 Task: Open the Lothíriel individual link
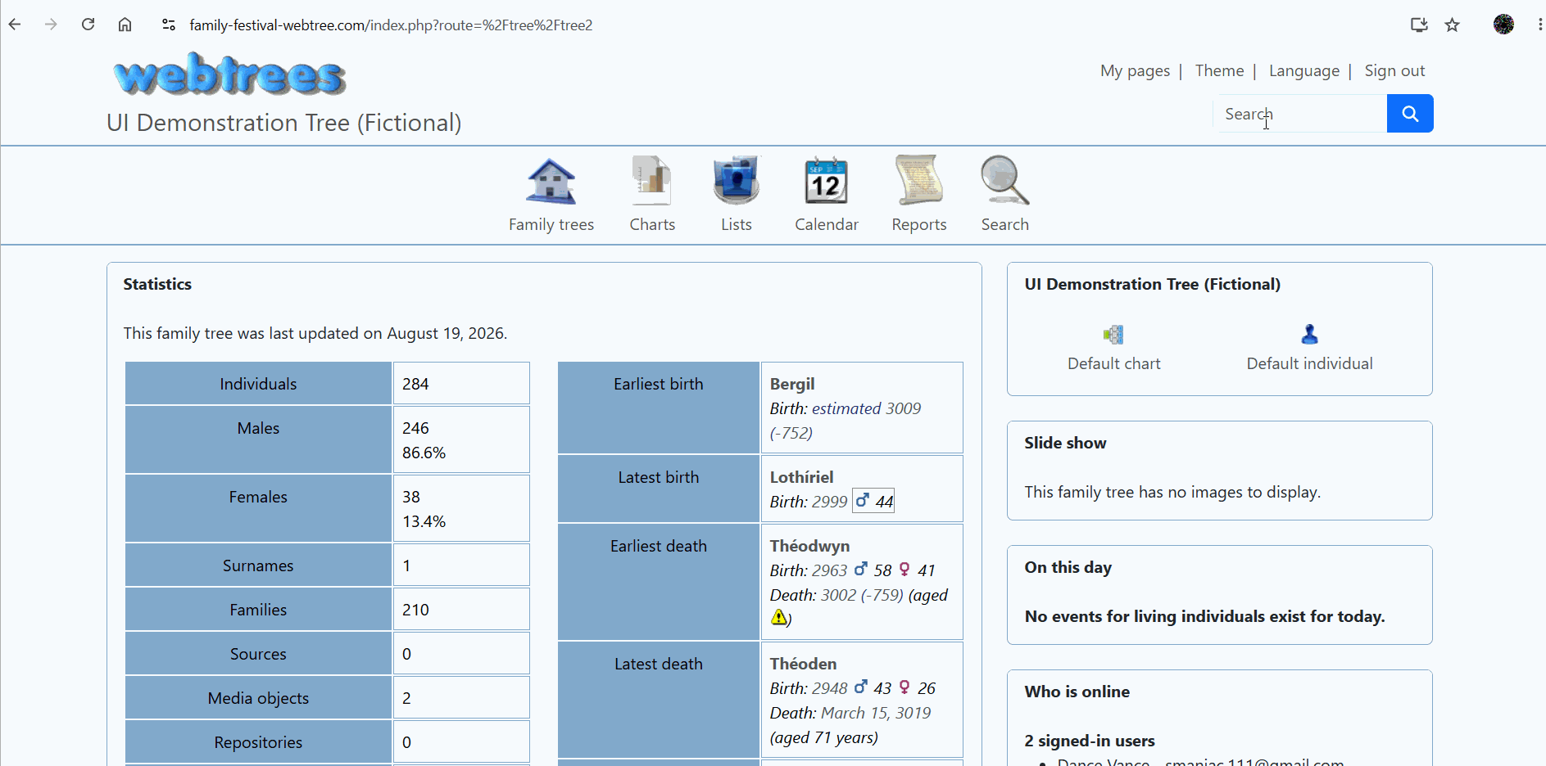coord(801,477)
